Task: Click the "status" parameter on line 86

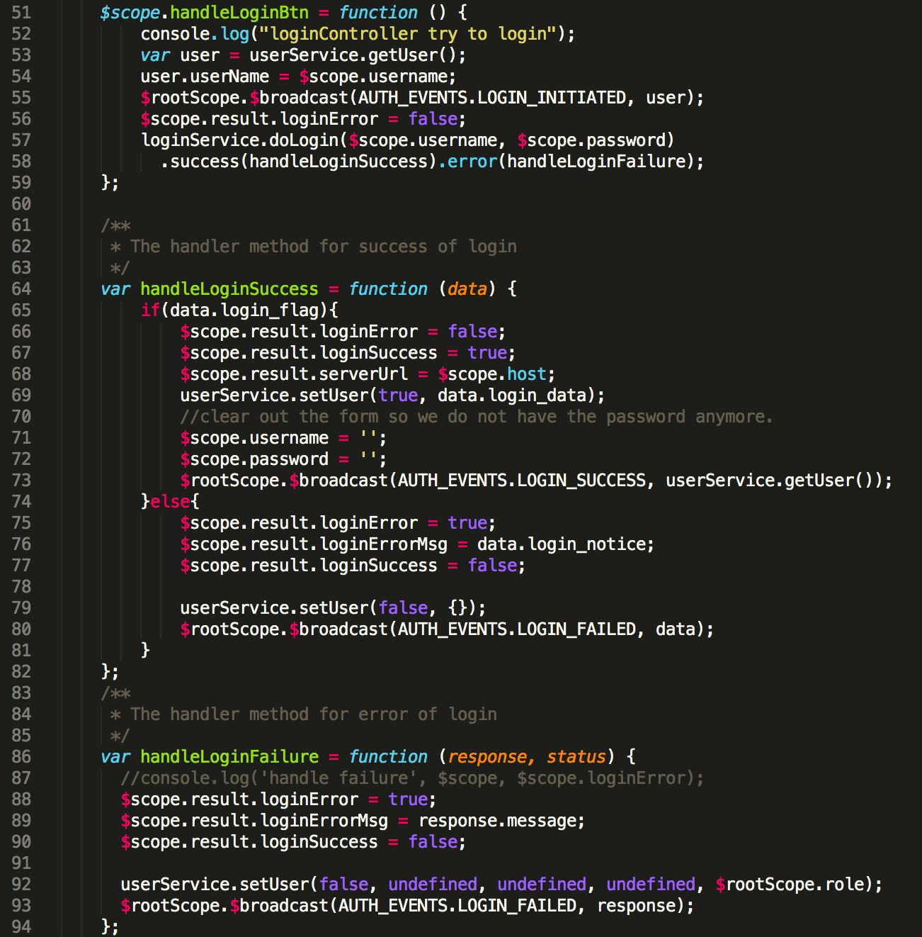Action: tap(576, 757)
